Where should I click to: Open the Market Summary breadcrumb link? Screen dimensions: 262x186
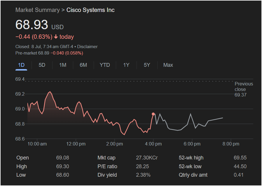click(37, 10)
